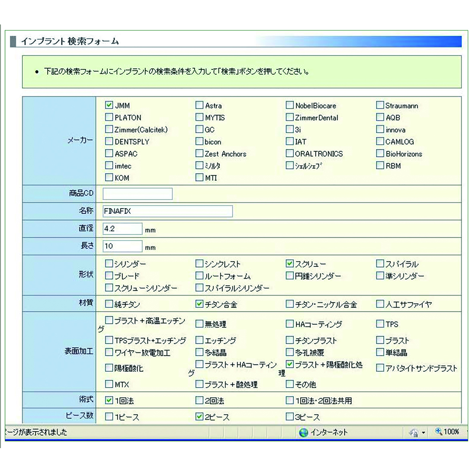
Task: Uncheck the 2ピース checkbox
Action: [199, 416]
